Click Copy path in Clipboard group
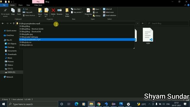The height and width of the screenshot is (107, 190). (x=28, y=12)
